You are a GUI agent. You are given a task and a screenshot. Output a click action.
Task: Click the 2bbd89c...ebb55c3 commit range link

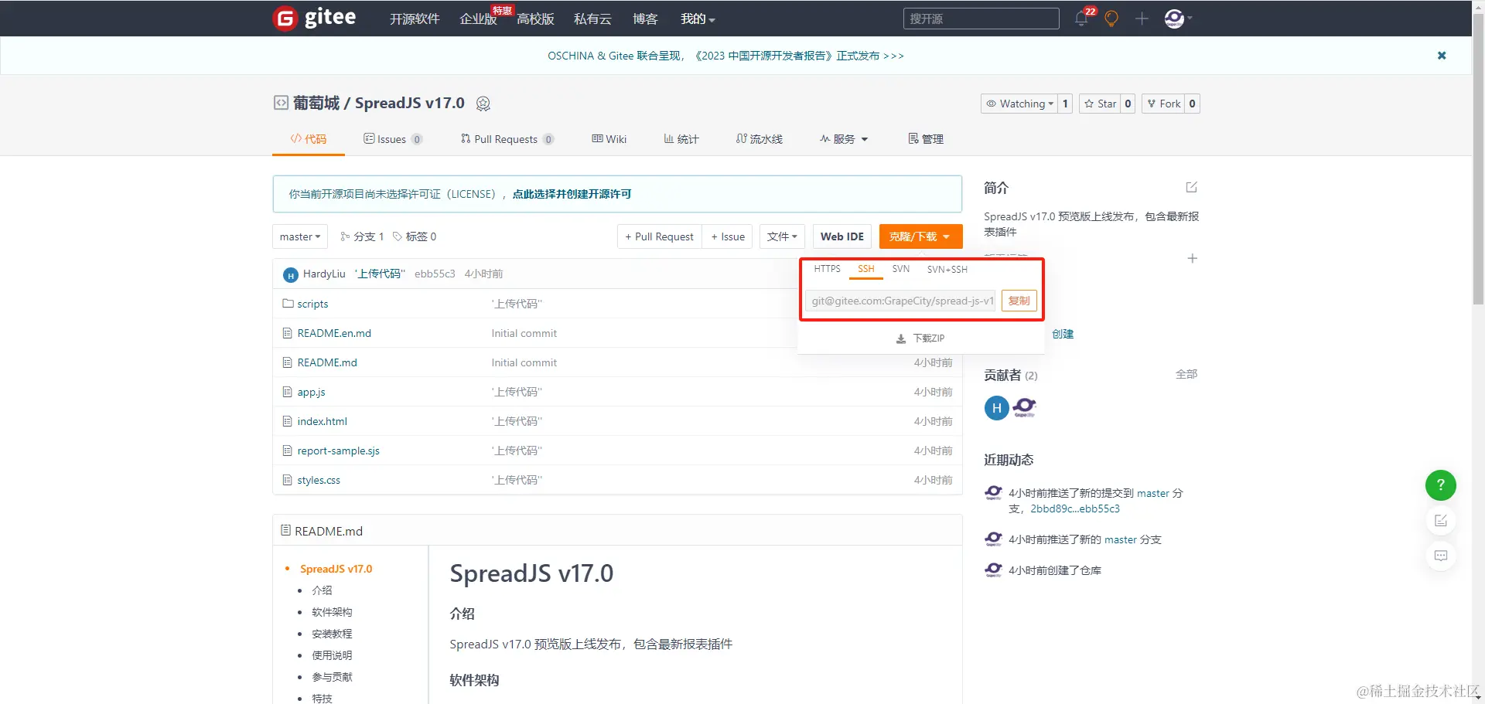tap(1075, 508)
